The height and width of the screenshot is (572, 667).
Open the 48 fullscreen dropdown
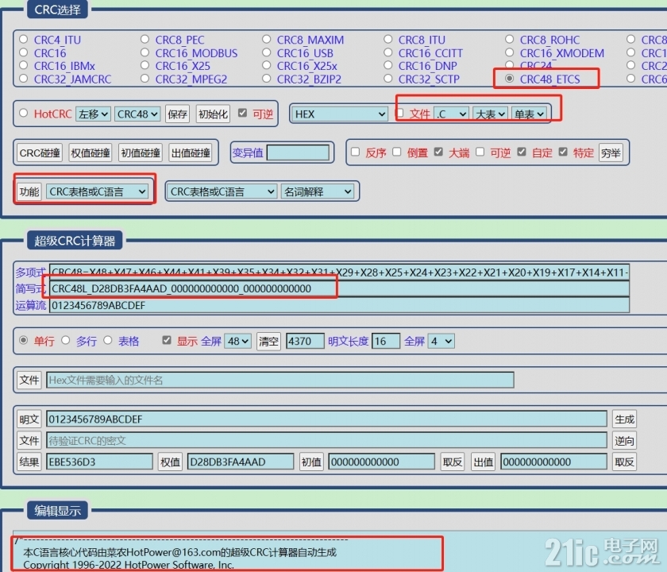pyautogui.click(x=237, y=341)
